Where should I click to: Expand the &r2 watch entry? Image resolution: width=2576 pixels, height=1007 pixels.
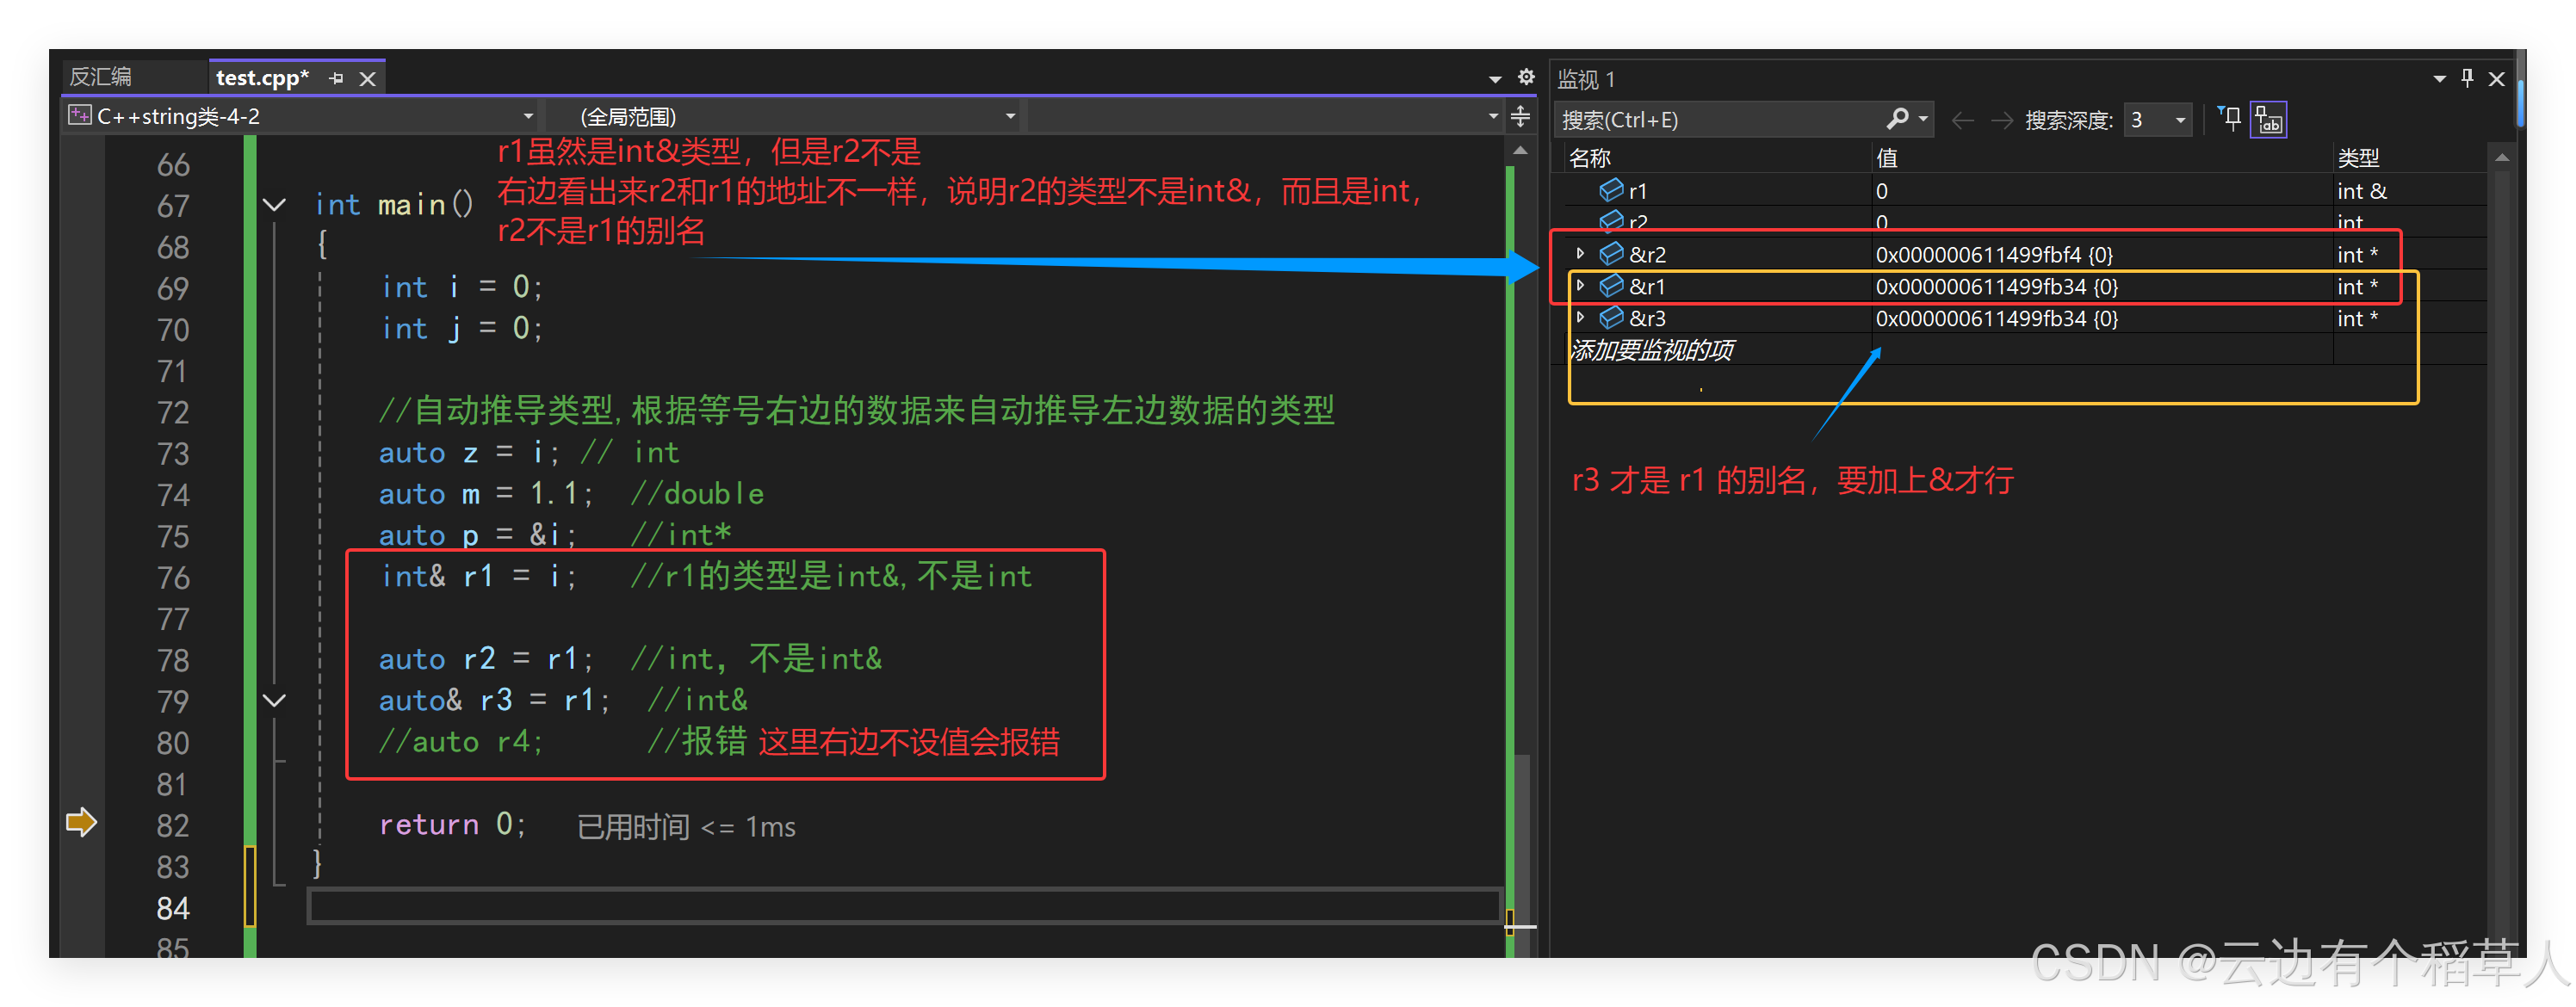pyautogui.click(x=1580, y=254)
